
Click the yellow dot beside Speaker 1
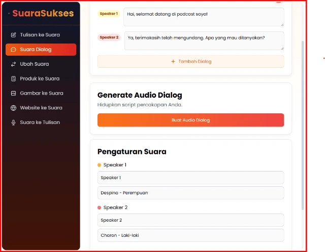[100, 165]
